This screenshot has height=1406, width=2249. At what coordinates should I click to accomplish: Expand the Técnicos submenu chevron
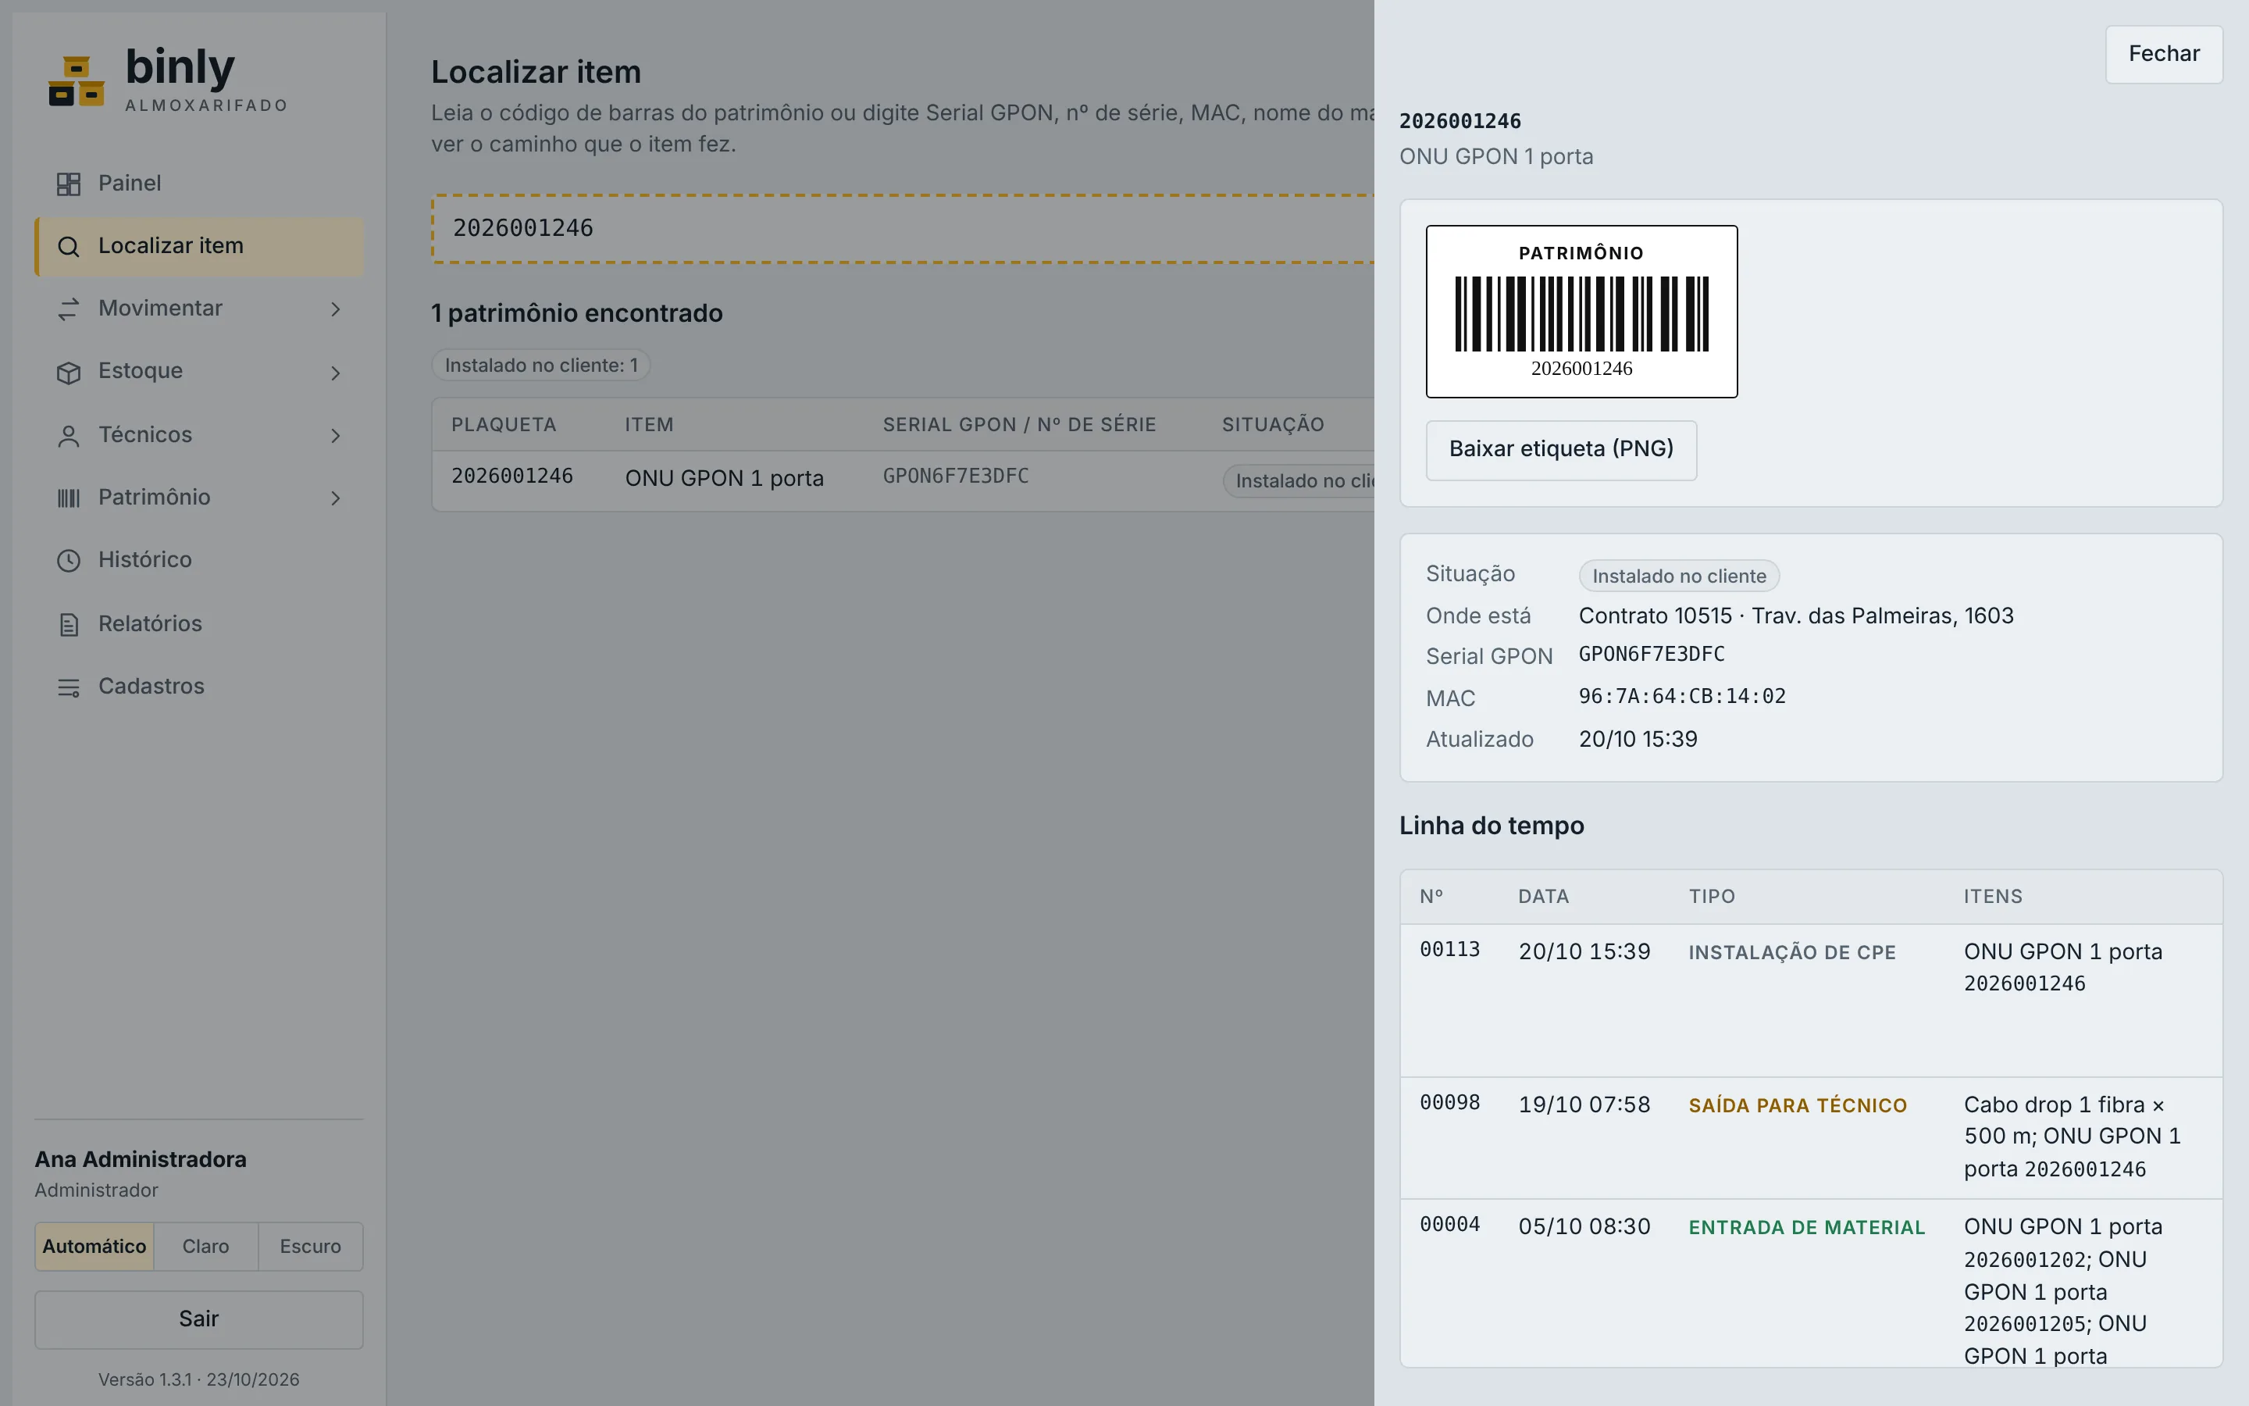336,435
